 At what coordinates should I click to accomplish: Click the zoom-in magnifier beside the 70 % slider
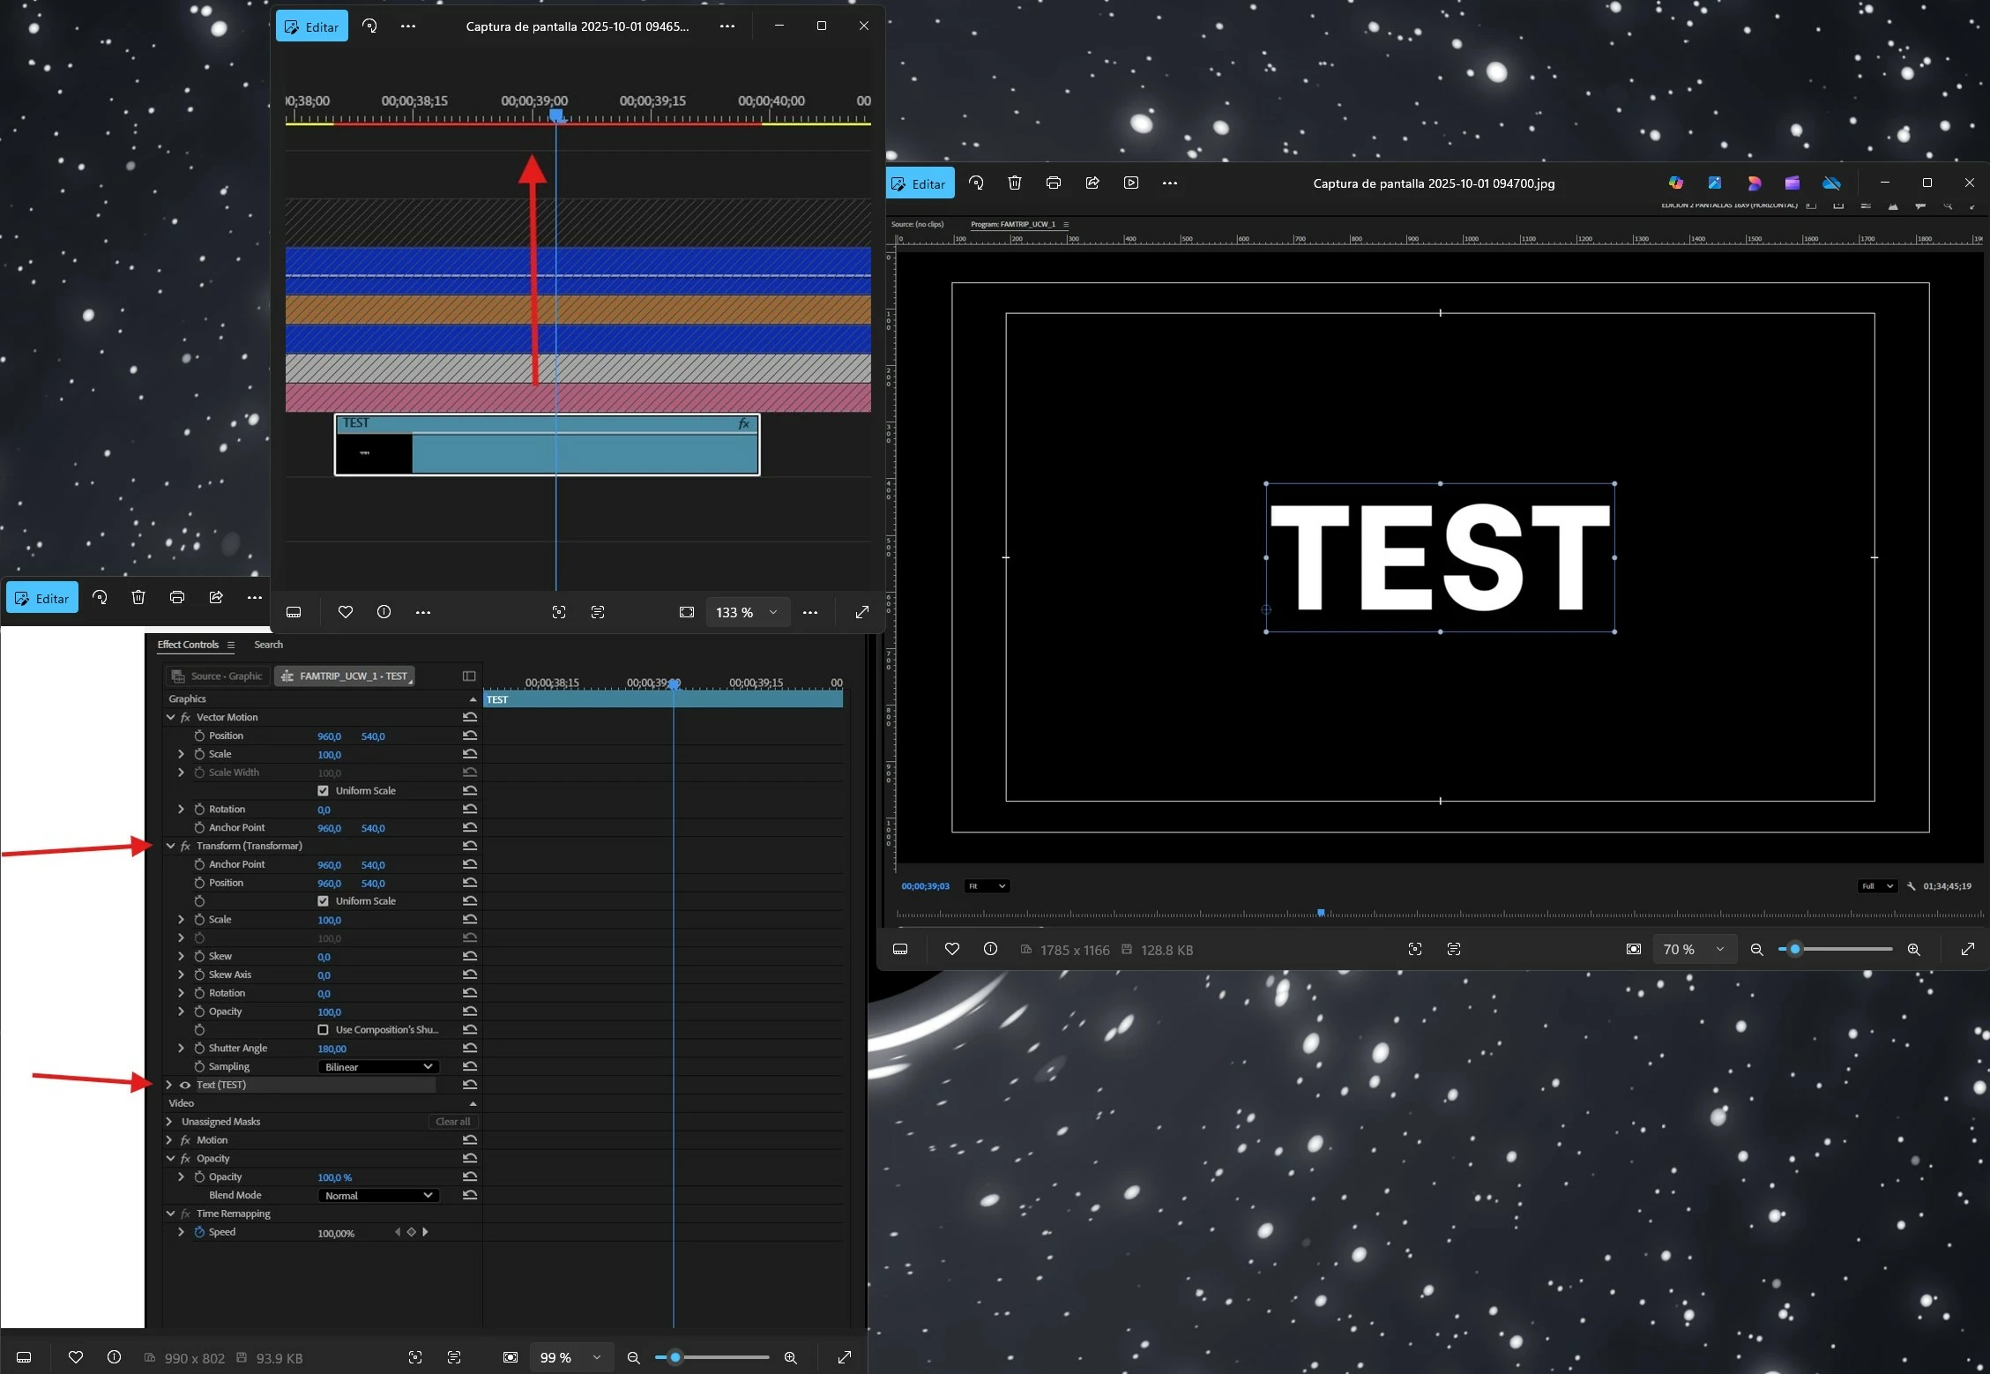1913,949
